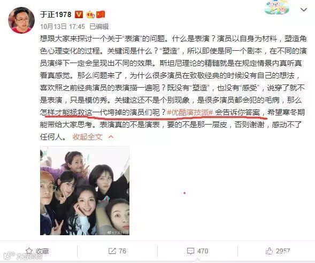Click the collapse arrow beside 收起全文
The width and height of the screenshot is (315, 263).
111,137
